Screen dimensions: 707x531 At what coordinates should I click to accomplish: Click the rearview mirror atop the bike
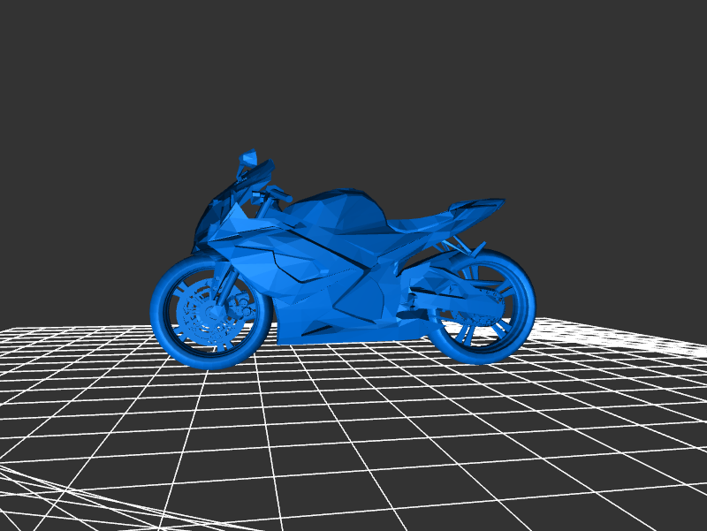248,159
